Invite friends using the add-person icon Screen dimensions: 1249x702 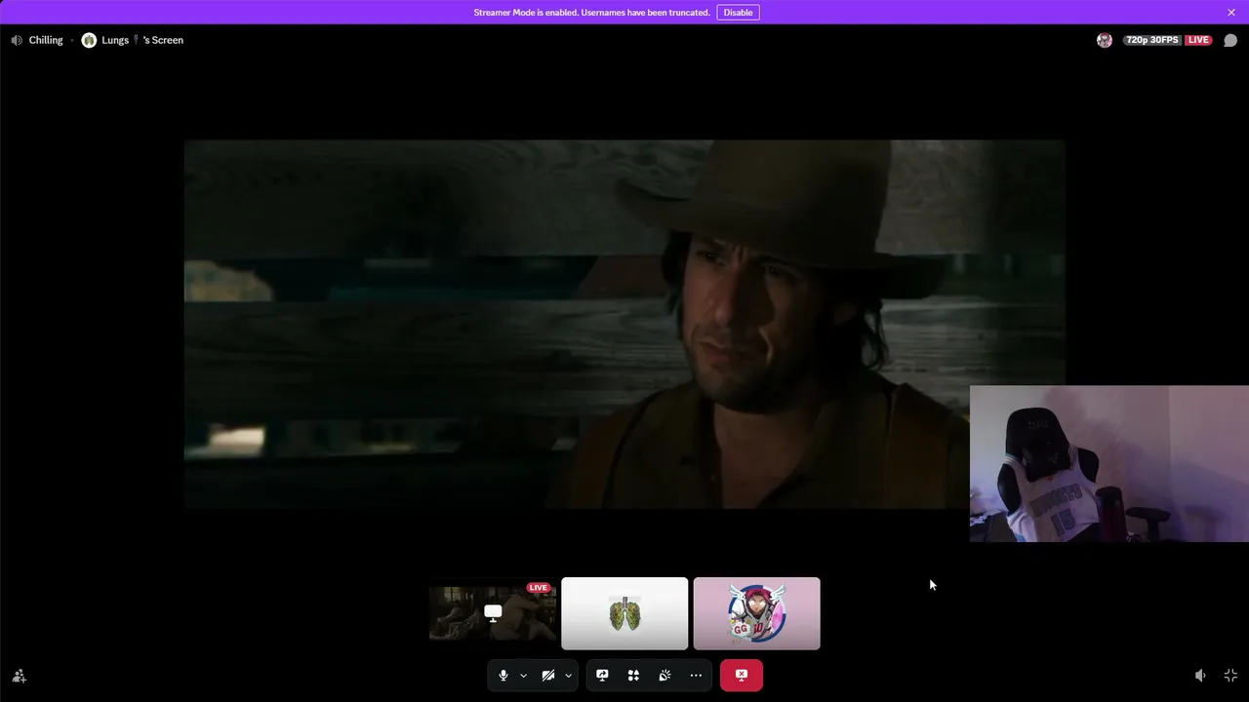(19, 676)
